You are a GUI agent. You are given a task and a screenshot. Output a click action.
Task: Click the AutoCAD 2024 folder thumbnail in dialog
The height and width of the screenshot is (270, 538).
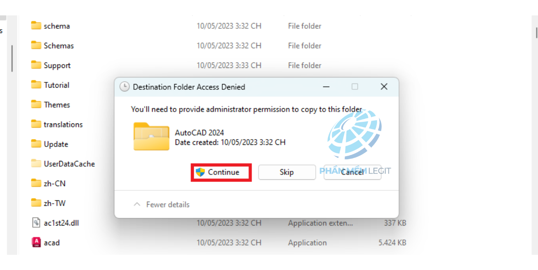coord(151,136)
